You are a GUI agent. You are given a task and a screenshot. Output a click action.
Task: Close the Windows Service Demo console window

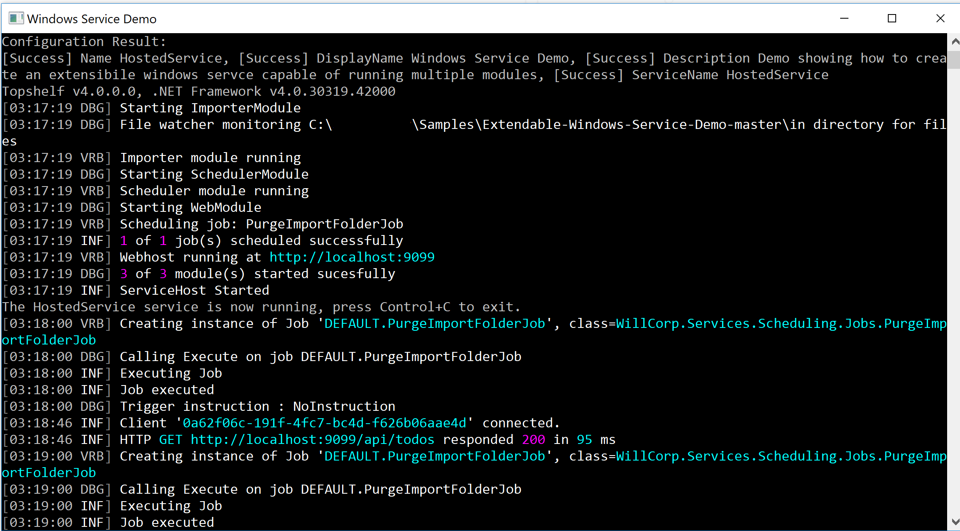[940, 18]
